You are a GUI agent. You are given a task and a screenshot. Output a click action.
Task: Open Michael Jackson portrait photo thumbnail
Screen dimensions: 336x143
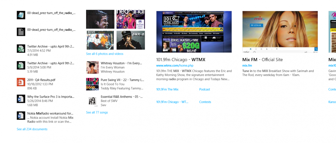pyautogui.click(x=100, y=19)
